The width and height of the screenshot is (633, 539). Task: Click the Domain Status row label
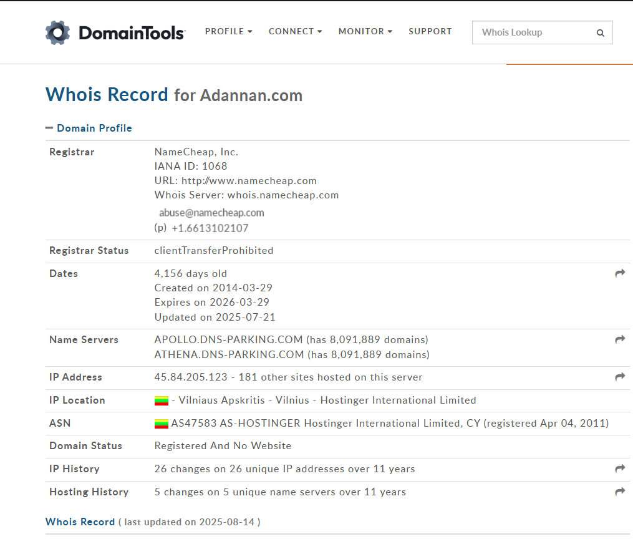85,445
